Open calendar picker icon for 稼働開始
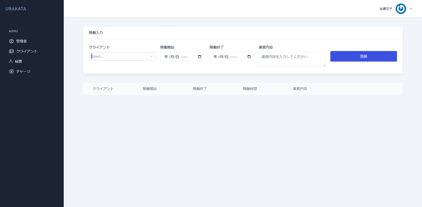 200,57
